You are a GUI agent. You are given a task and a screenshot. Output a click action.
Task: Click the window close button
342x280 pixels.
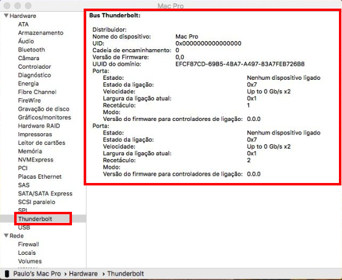7,6
